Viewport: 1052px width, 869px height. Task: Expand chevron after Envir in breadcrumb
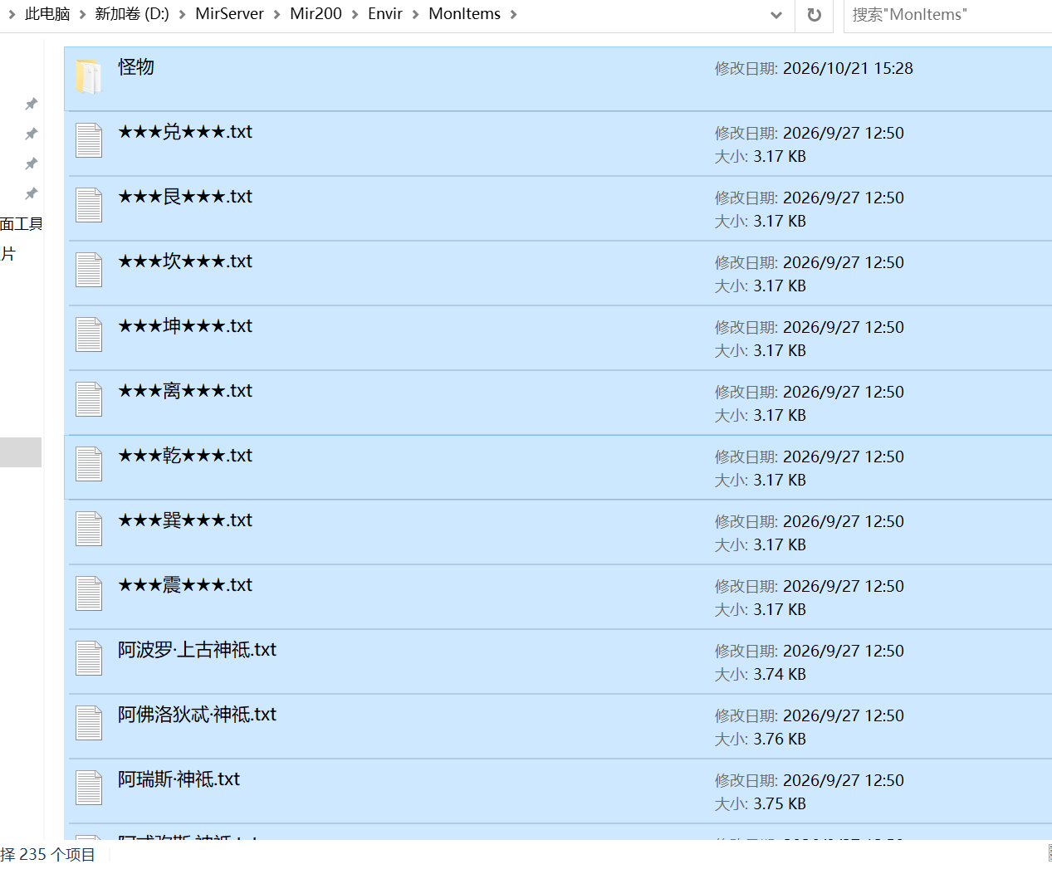pyautogui.click(x=416, y=15)
